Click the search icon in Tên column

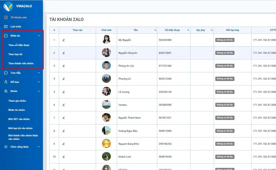[155, 30]
